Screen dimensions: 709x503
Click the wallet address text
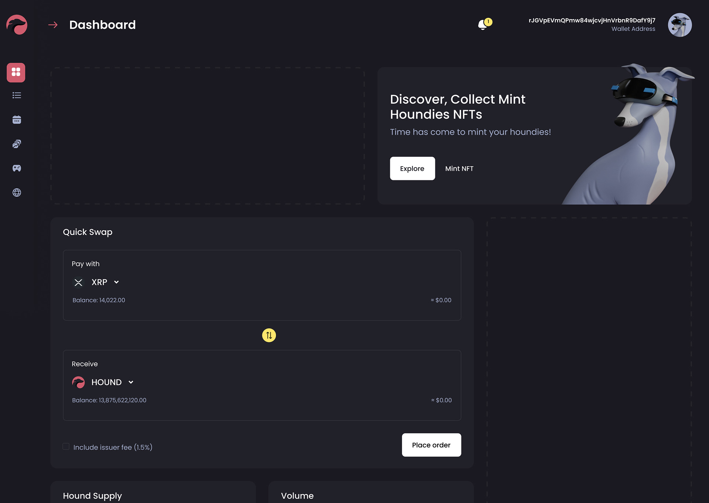coord(592,20)
